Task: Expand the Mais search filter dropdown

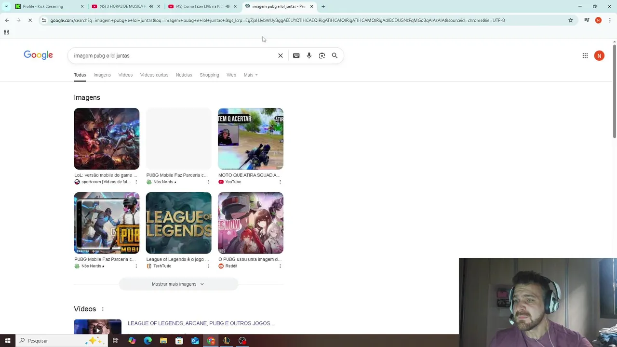Action: click(x=251, y=75)
